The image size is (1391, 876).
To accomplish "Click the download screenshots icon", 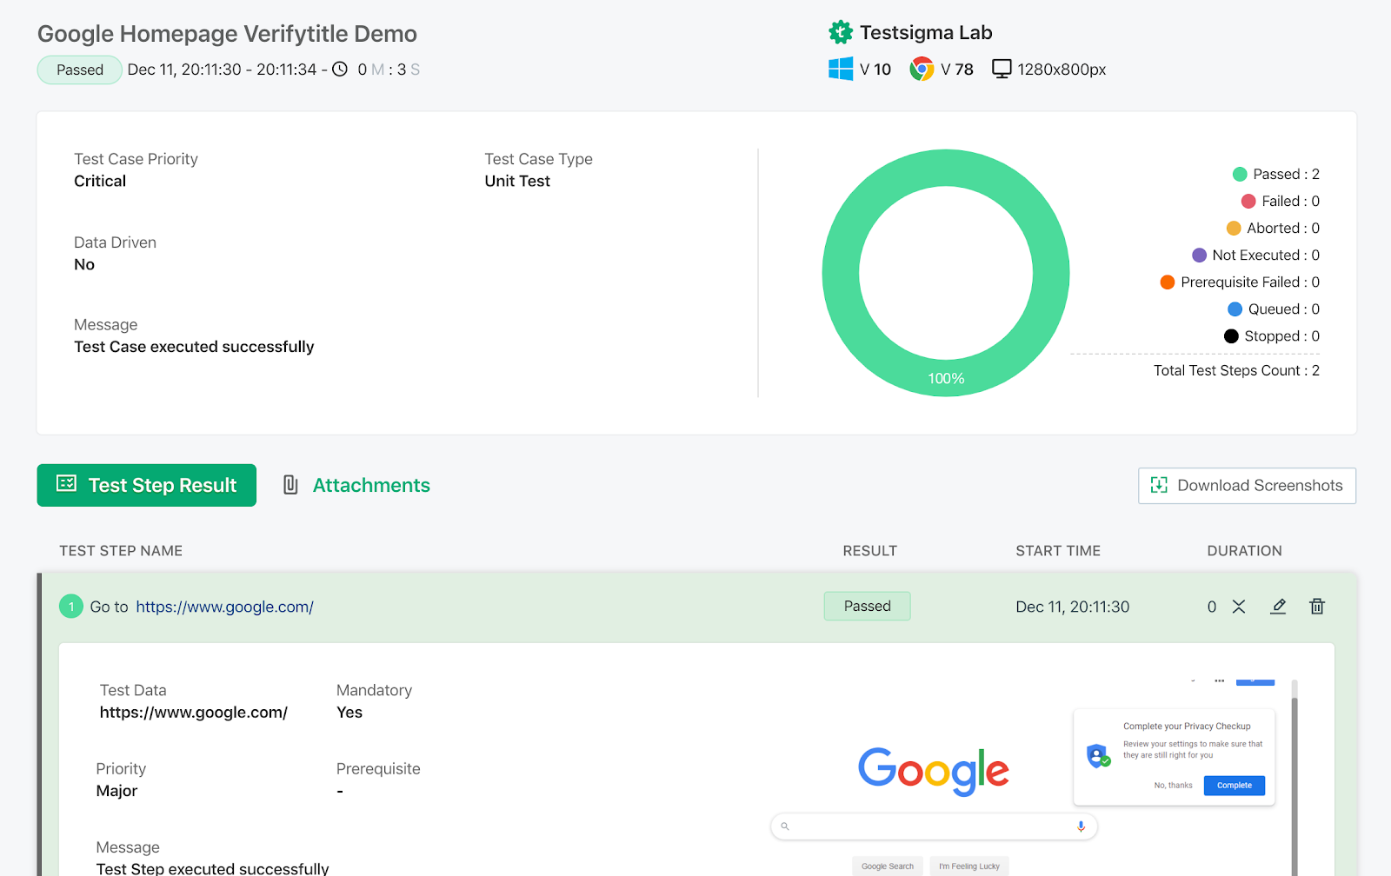I will pyautogui.click(x=1159, y=485).
